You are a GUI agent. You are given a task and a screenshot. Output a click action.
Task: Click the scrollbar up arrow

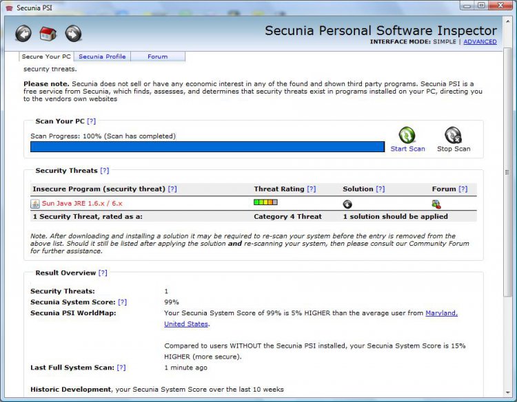(x=507, y=21)
